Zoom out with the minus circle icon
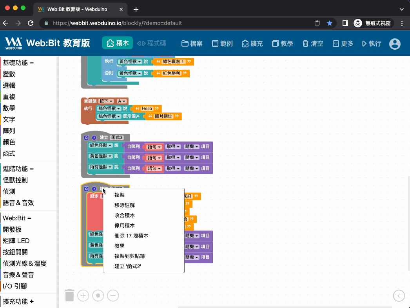This screenshot has height=308, width=410. tap(113, 295)
